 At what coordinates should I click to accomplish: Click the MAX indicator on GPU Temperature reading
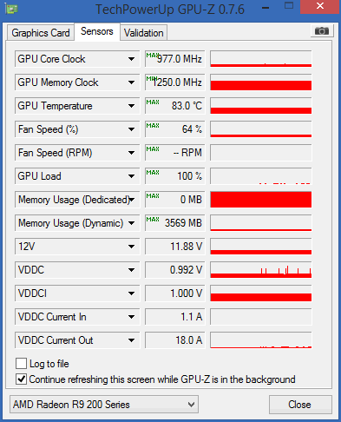click(153, 102)
